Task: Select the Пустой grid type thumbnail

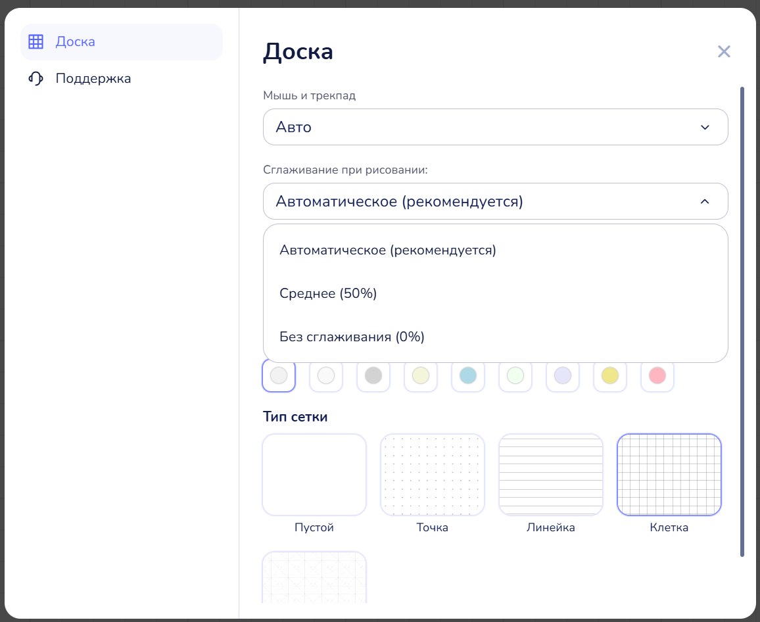Action: pos(314,475)
